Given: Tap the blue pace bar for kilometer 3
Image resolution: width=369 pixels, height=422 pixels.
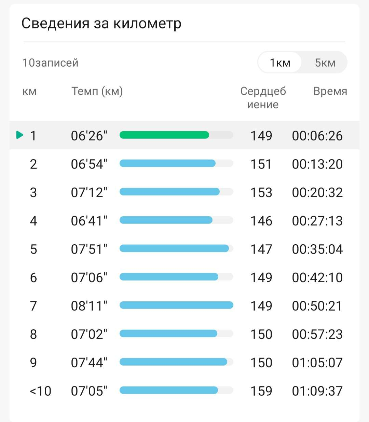Looking at the screenshot, I should coord(169,192).
